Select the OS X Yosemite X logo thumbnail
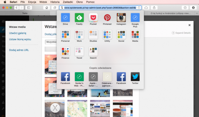 54,108
